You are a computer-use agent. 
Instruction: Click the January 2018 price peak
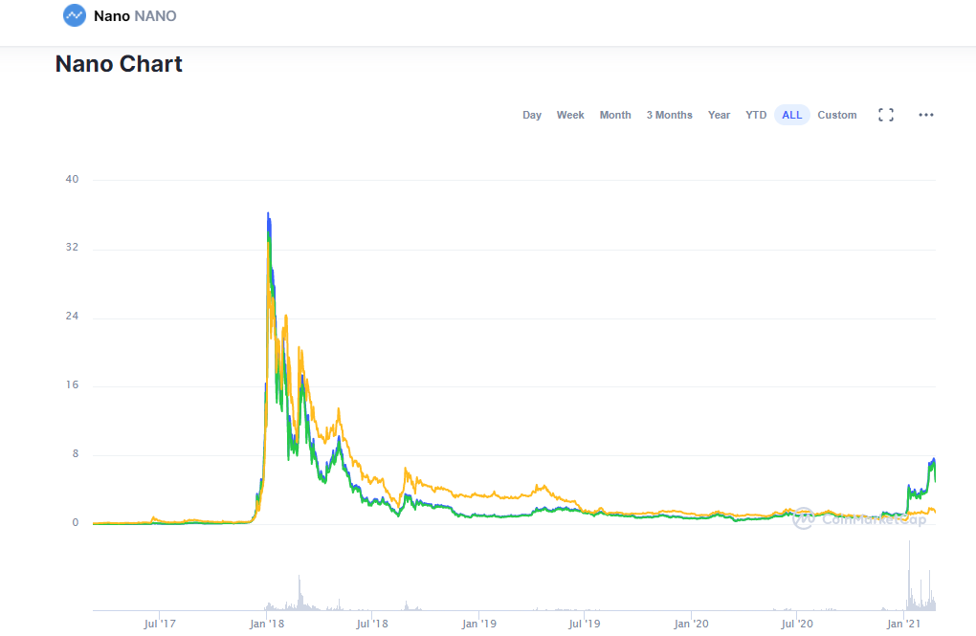click(268, 213)
